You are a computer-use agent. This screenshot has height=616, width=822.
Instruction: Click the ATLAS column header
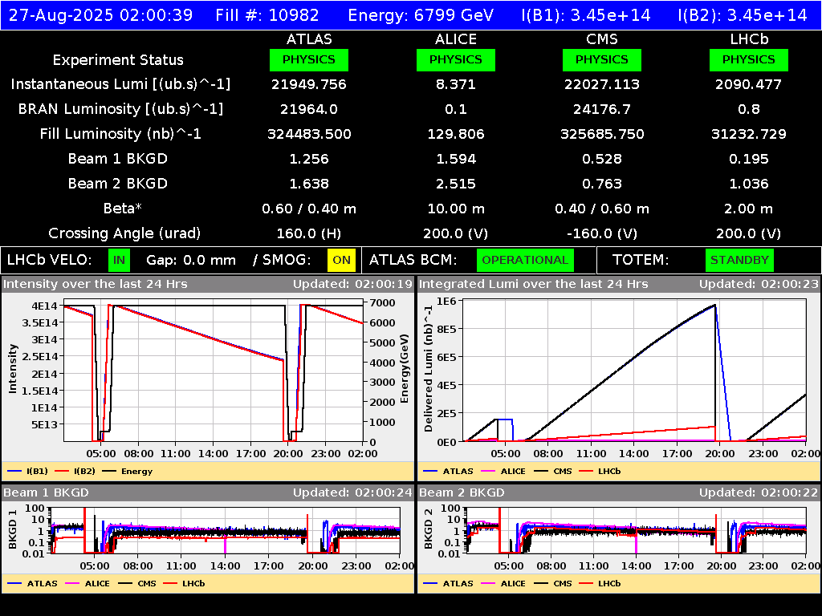pyautogui.click(x=309, y=38)
